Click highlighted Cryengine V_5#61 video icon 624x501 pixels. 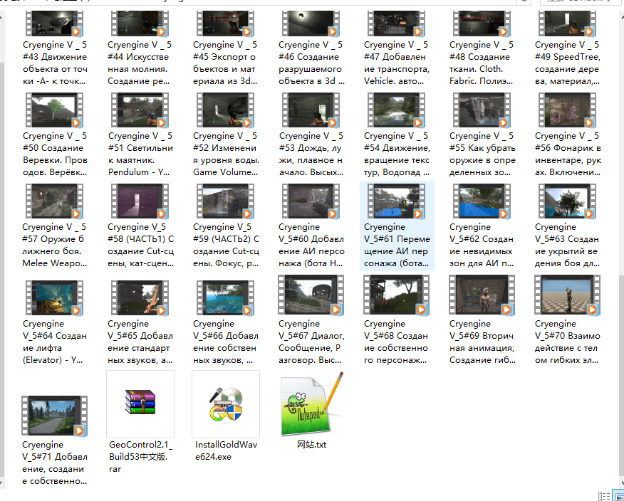(x=396, y=201)
